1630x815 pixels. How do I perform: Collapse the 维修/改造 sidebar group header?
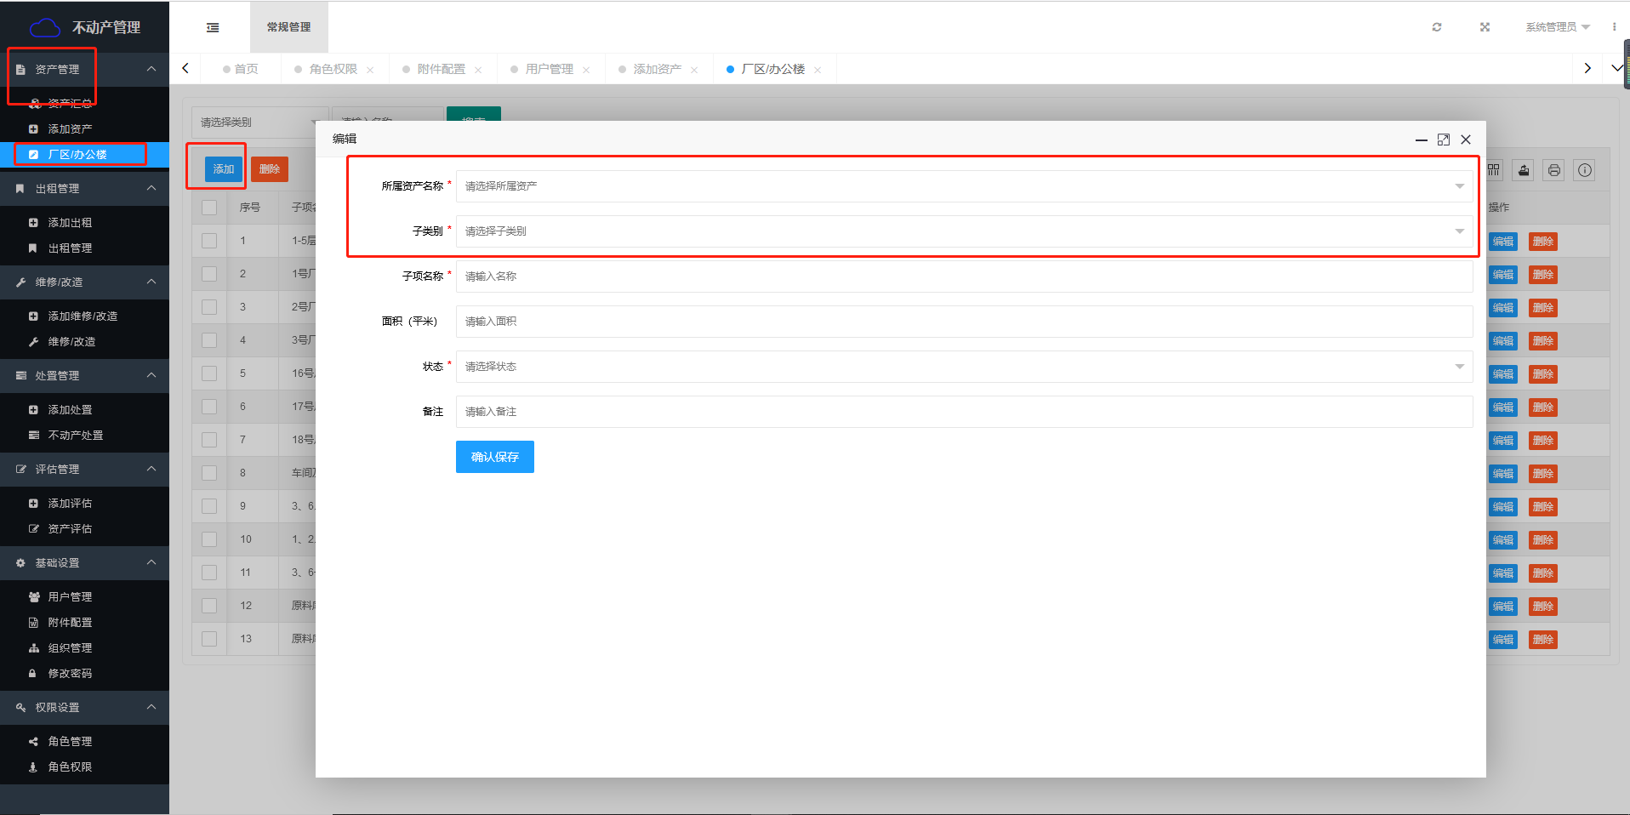click(84, 282)
